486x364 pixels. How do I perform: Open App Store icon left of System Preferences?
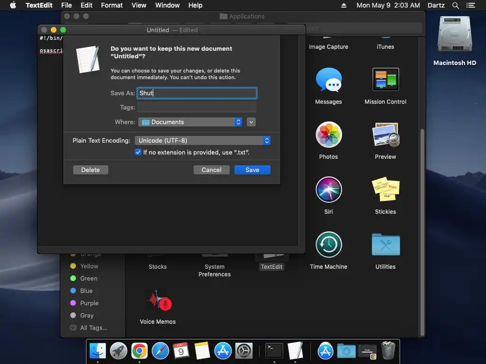(x=223, y=351)
